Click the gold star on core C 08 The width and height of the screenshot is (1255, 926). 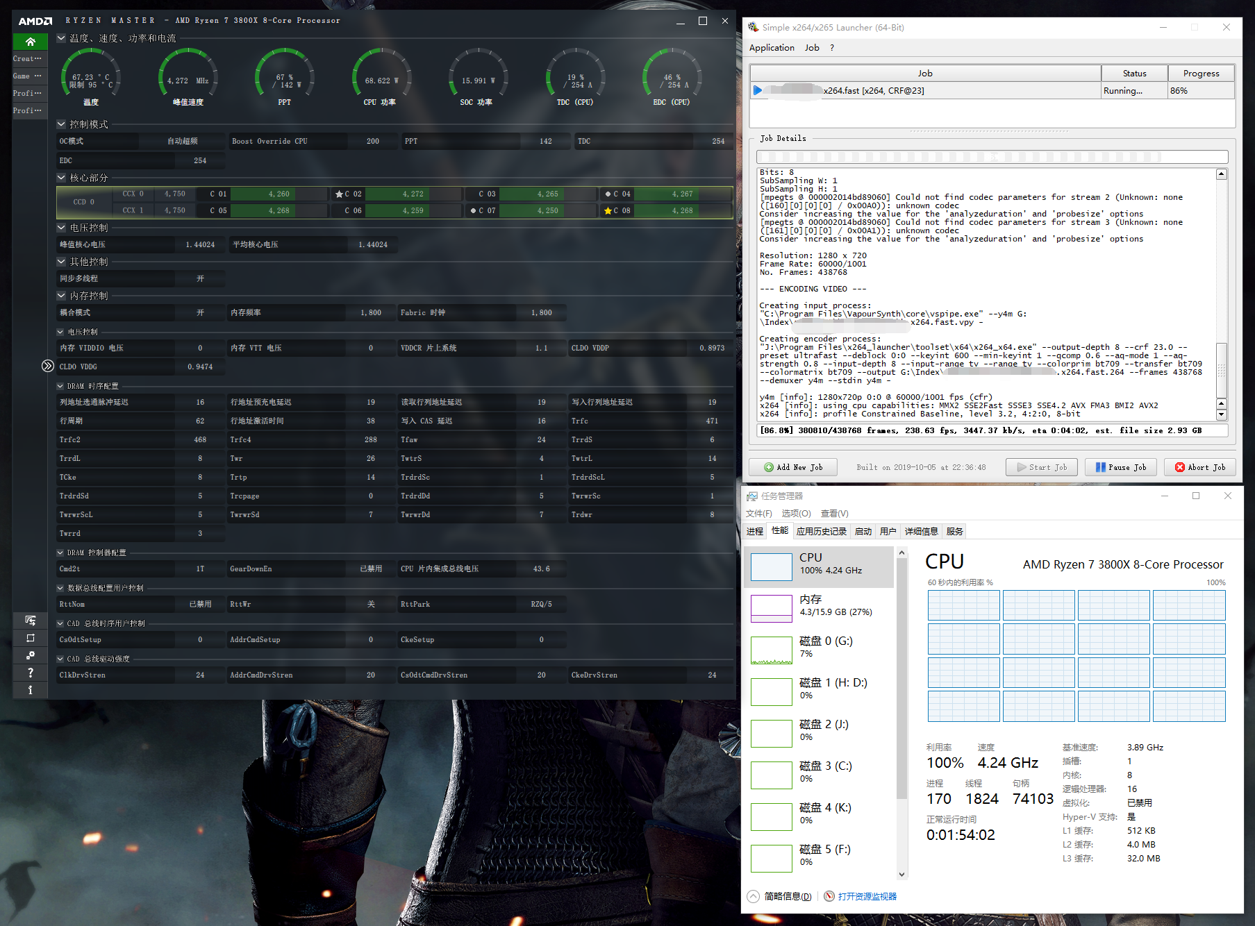pyautogui.click(x=608, y=210)
